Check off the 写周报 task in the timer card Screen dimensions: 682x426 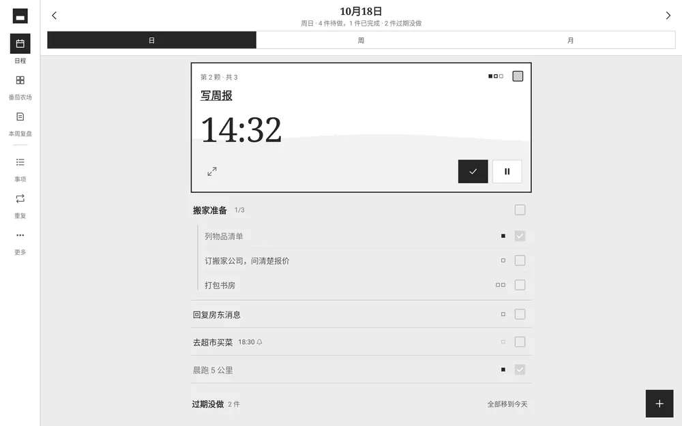tap(518, 76)
